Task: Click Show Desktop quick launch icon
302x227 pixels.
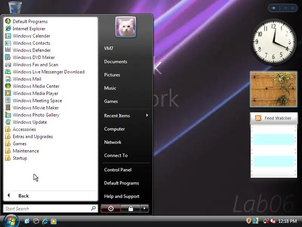Action: tap(27, 221)
